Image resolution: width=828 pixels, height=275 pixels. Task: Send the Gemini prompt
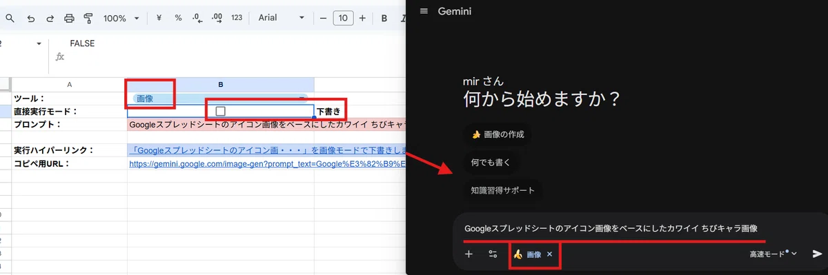(x=818, y=254)
